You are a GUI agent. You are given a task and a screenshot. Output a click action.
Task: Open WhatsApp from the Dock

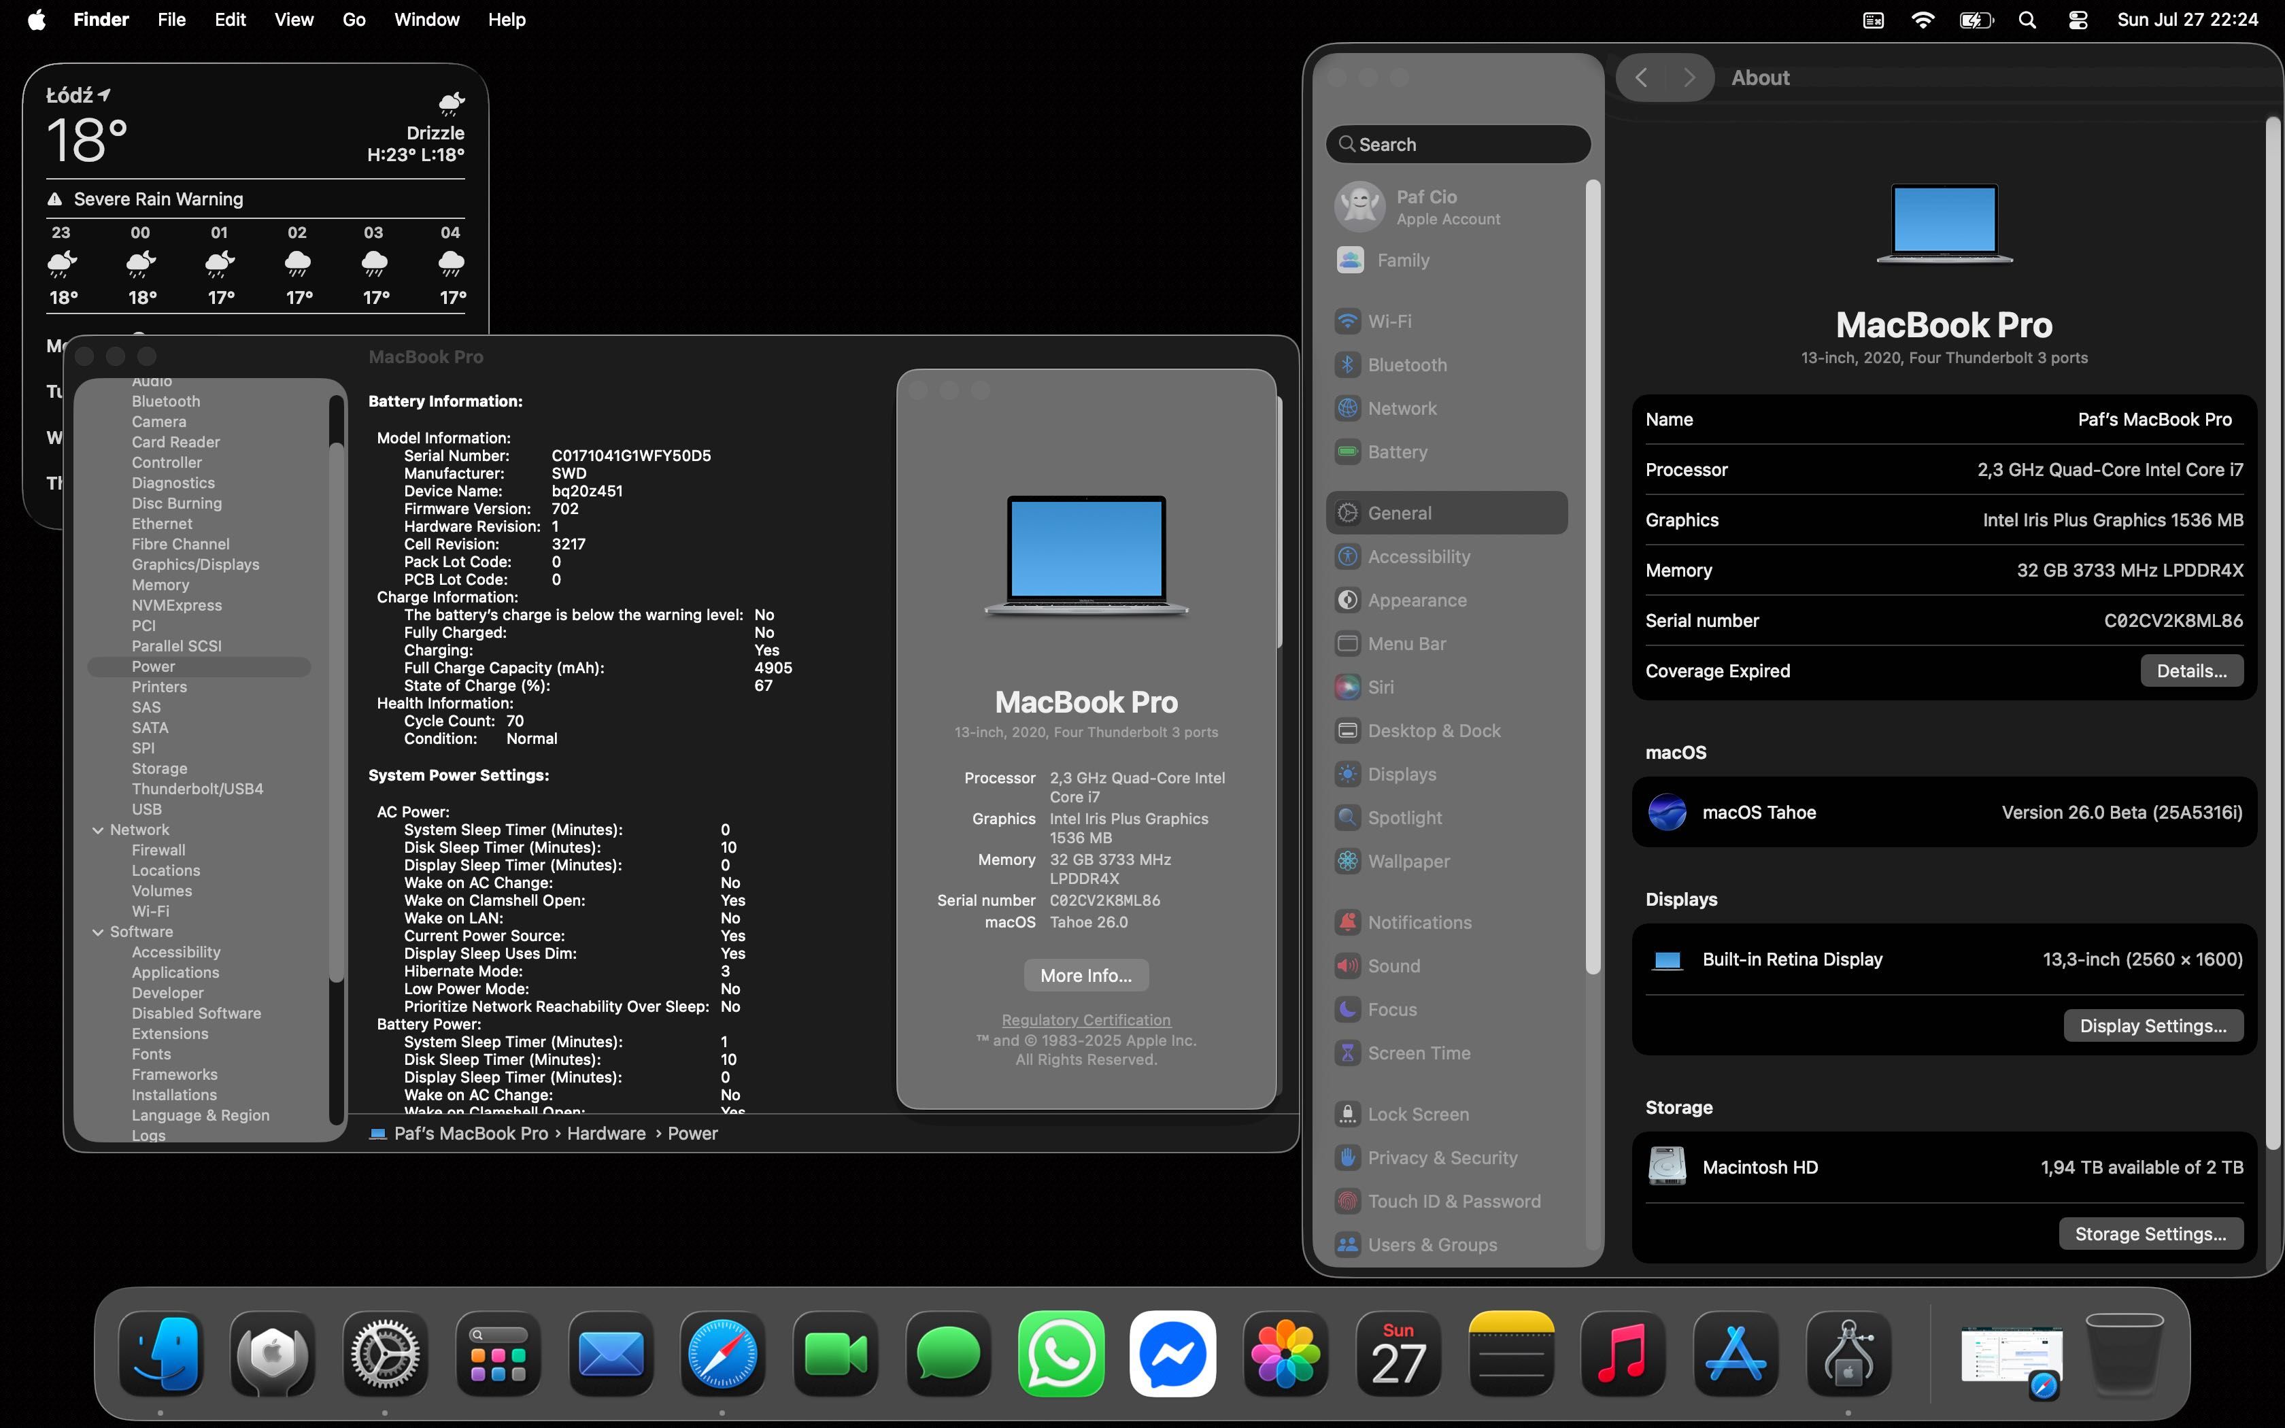click(x=1062, y=1353)
